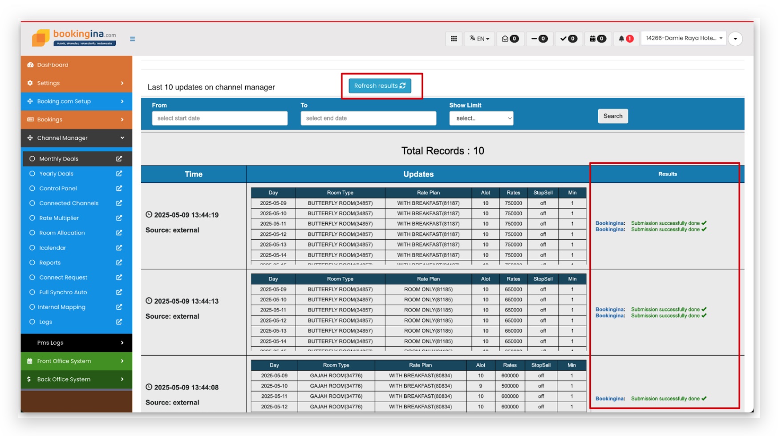Screen dimensions: 778x436
Task: Click the 2025-05-09 13:44:08 timestamp
Action: pos(186,388)
